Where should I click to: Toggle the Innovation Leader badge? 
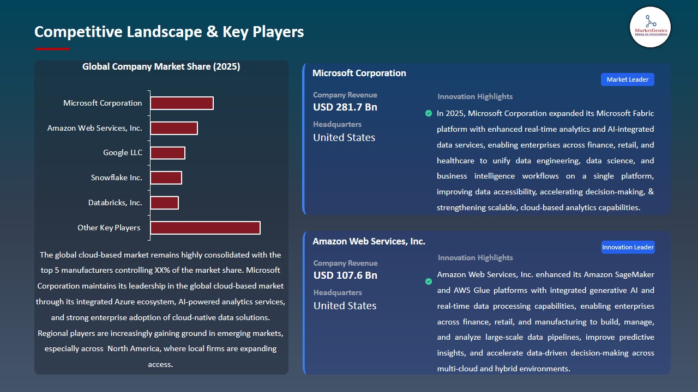point(628,247)
